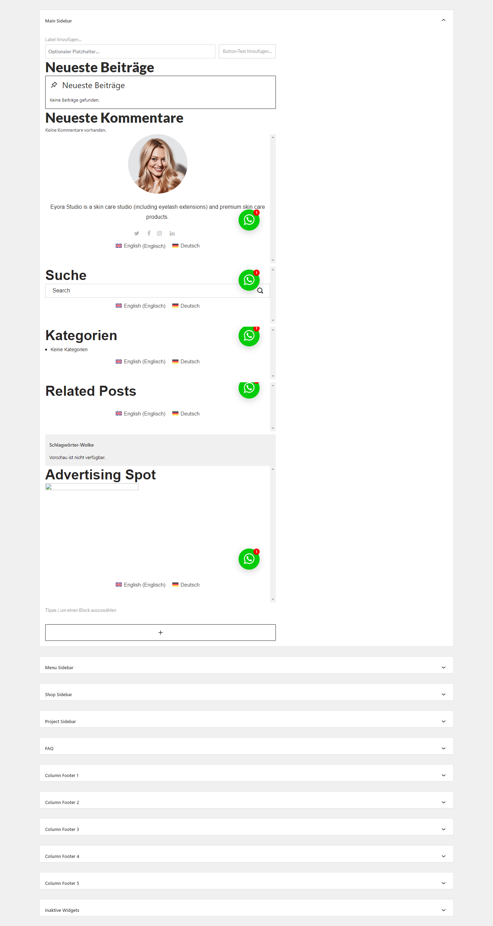Viewport: 493px width, 926px height.
Task: Click the scrollbar up arrow beside profile widget
Action: 273,137
